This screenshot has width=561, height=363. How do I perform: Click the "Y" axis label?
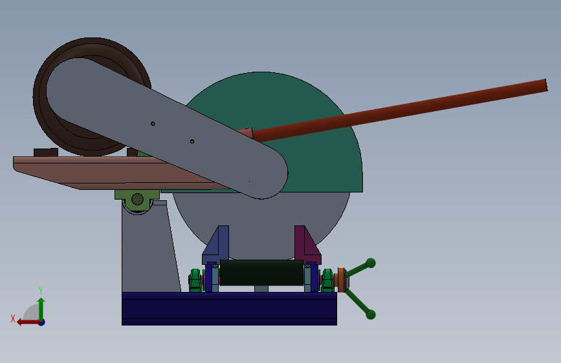point(41,291)
